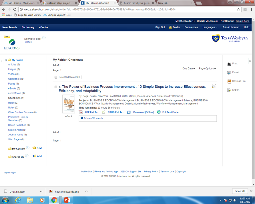
Task: Click the Top of Page link
Action: coord(10,173)
